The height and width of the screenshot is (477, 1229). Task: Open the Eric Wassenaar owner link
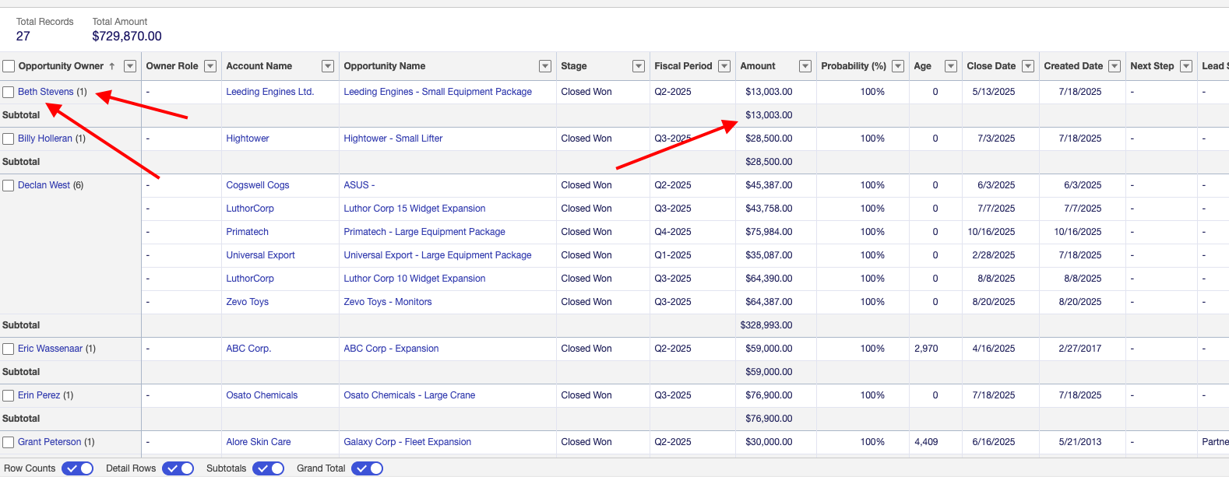point(50,349)
